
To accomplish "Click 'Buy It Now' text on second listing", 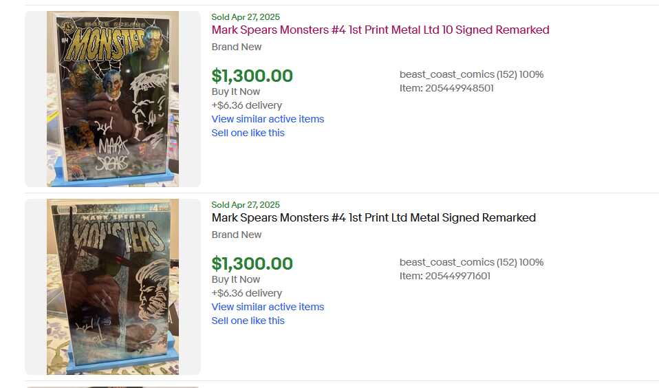I will [x=236, y=279].
